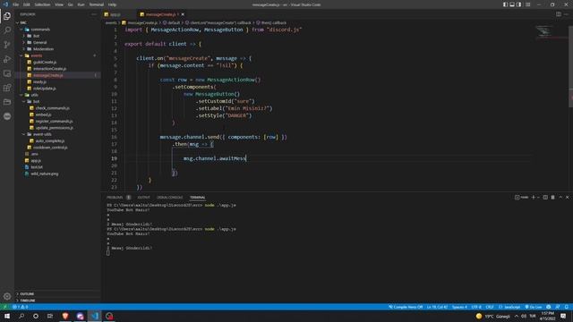Toggle secondary side bar layout button

[x=519, y=4]
